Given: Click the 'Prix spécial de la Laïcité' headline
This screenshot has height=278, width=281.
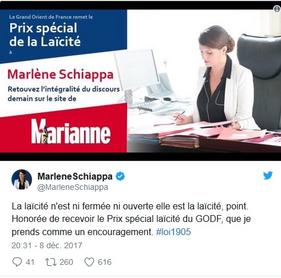Looking at the screenshot, I should (x=45, y=35).
